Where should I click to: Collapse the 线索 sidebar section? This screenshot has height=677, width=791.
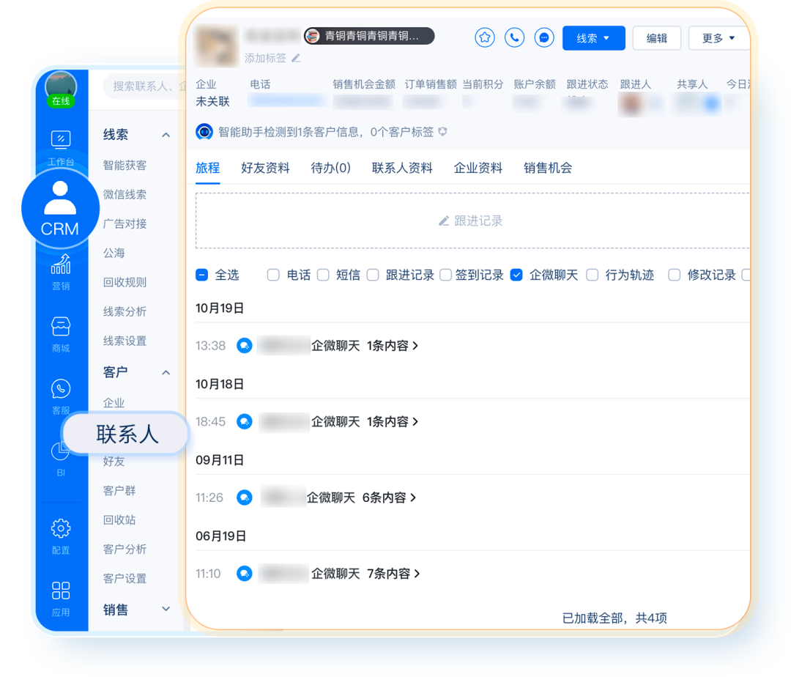[166, 135]
